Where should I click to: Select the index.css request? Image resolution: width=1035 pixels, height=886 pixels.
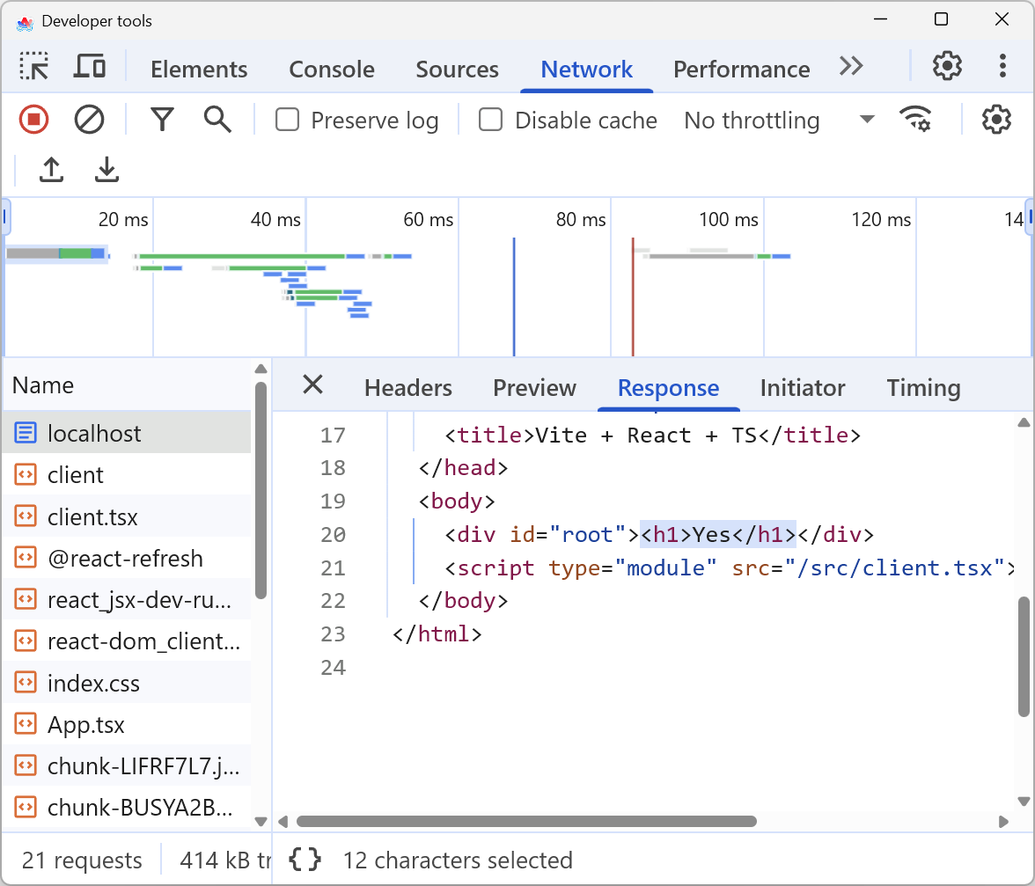point(128,683)
